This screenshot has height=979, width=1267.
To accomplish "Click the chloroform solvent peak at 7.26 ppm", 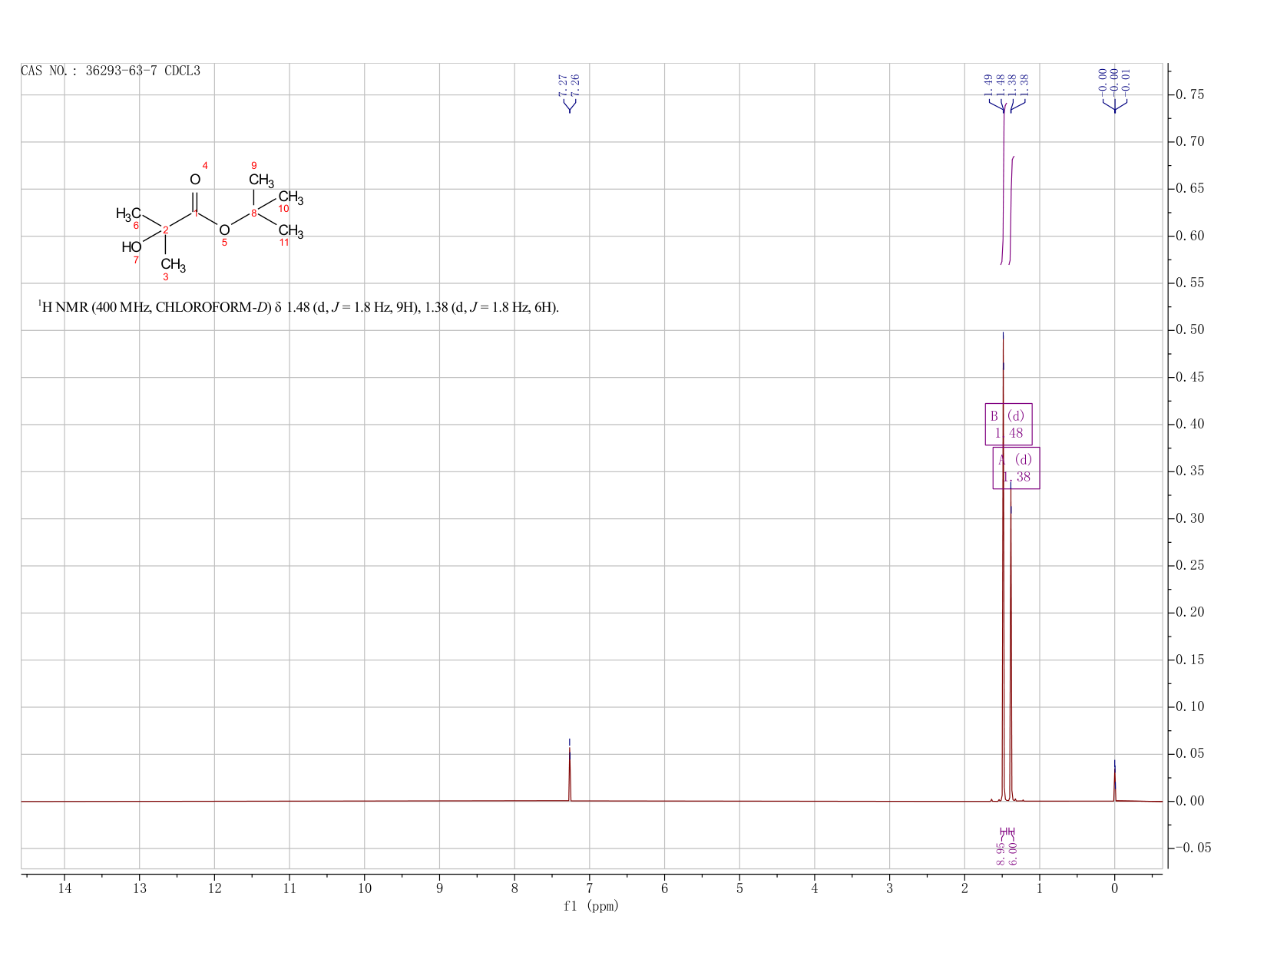I will (x=570, y=773).
